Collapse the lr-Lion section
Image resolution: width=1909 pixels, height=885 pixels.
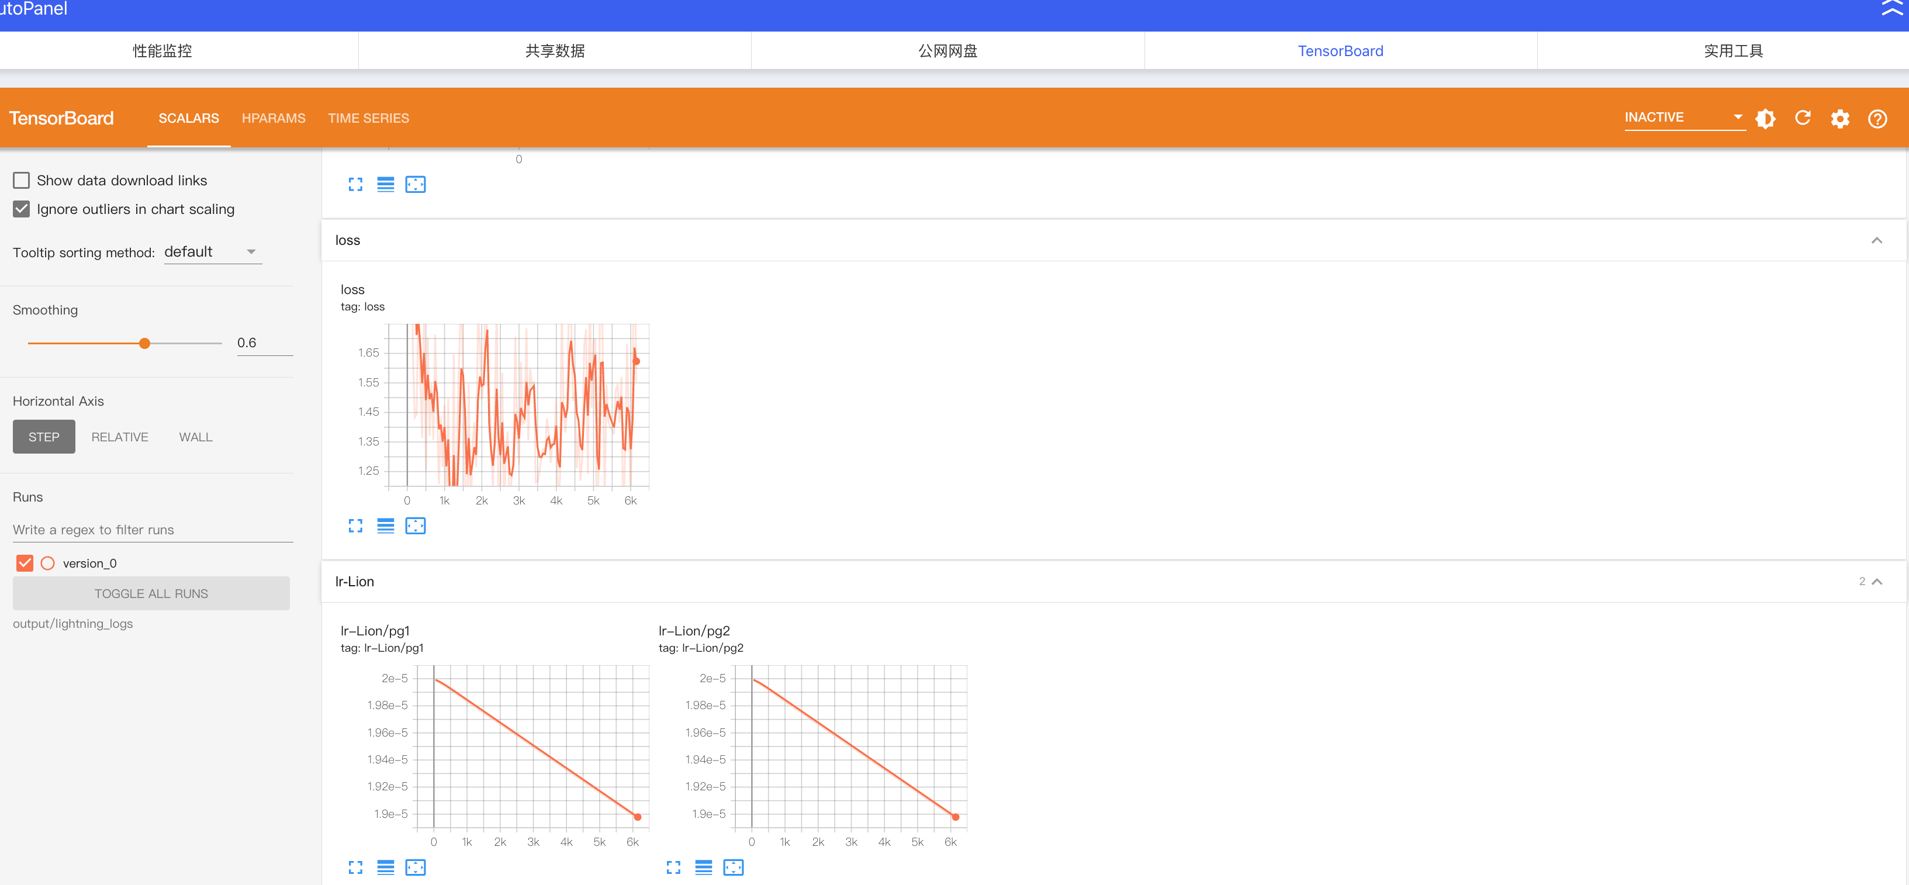pos(1876,582)
